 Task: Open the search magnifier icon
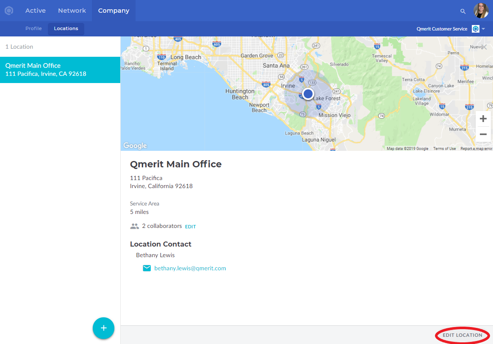click(463, 11)
